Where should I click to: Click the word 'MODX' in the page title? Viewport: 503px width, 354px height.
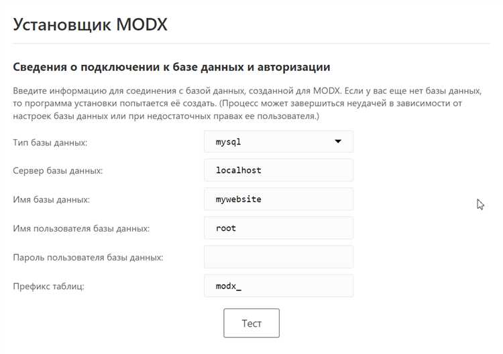[141, 24]
